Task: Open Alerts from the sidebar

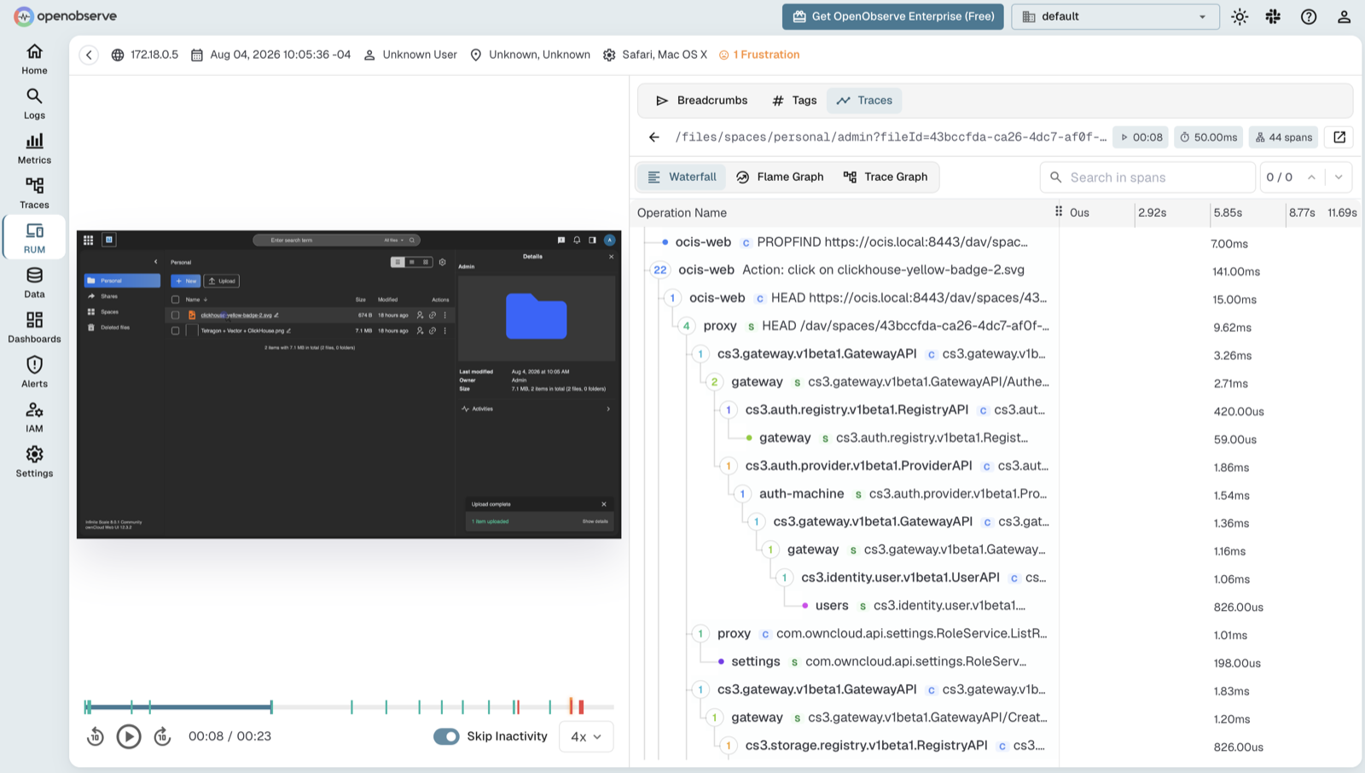Action: pyautogui.click(x=34, y=373)
